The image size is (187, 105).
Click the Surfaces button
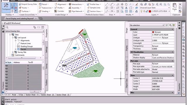24,11
